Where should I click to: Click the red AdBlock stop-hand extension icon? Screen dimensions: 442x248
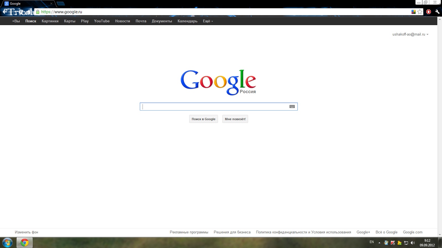428,12
